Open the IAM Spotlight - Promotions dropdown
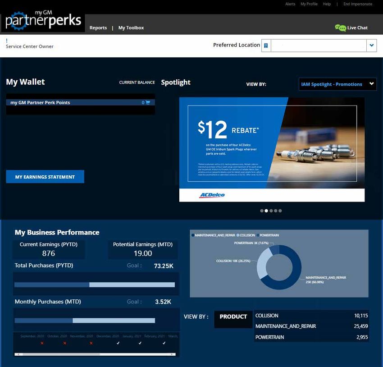Screen dimensions: 383x367 click(x=337, y=84)
